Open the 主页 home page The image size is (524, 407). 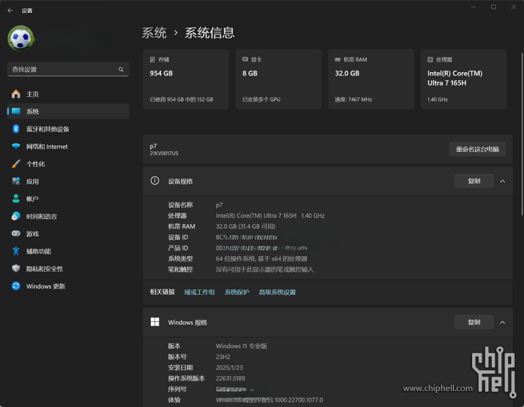(68, 94)
